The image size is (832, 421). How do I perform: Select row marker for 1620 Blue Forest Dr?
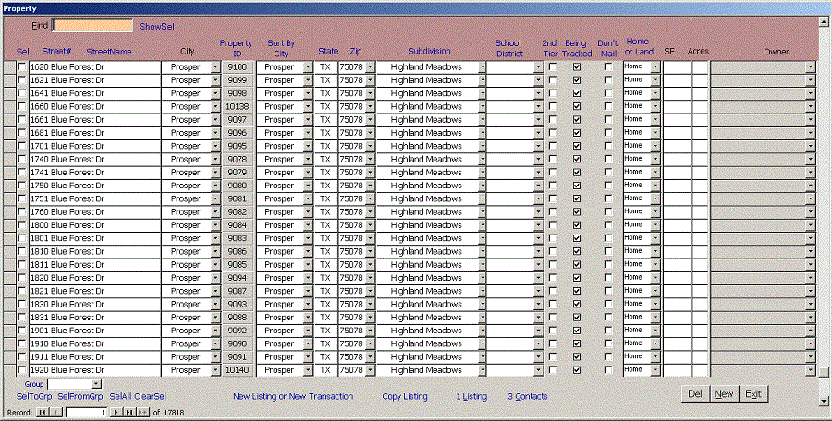[9, 67]
